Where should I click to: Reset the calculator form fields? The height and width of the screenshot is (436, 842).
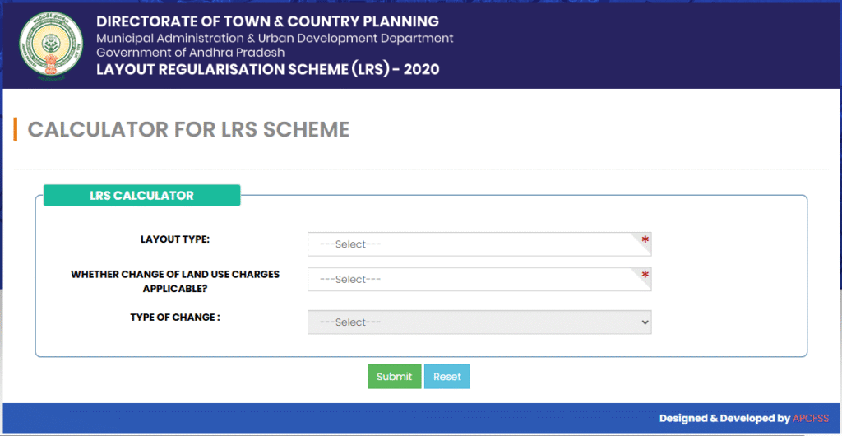[446, 377]
